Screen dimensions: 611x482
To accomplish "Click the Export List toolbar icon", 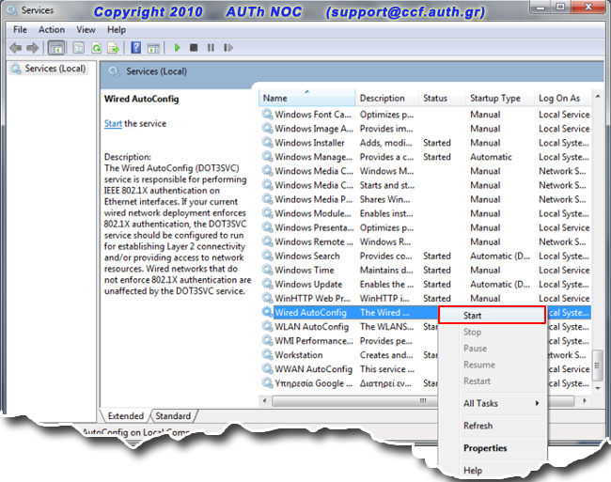I will pos(114,48).
